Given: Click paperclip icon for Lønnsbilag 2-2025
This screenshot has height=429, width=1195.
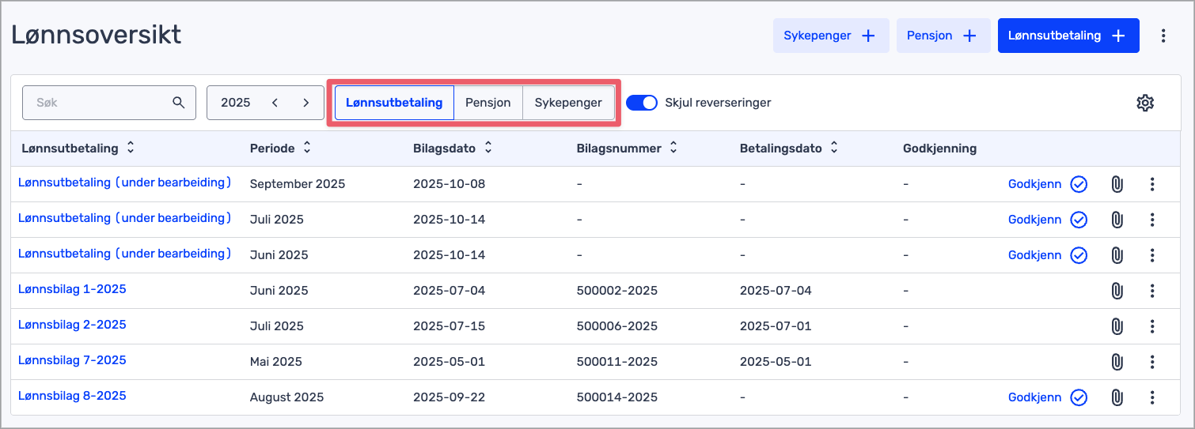Looking at the screenshot, I should pos(1117,326).
